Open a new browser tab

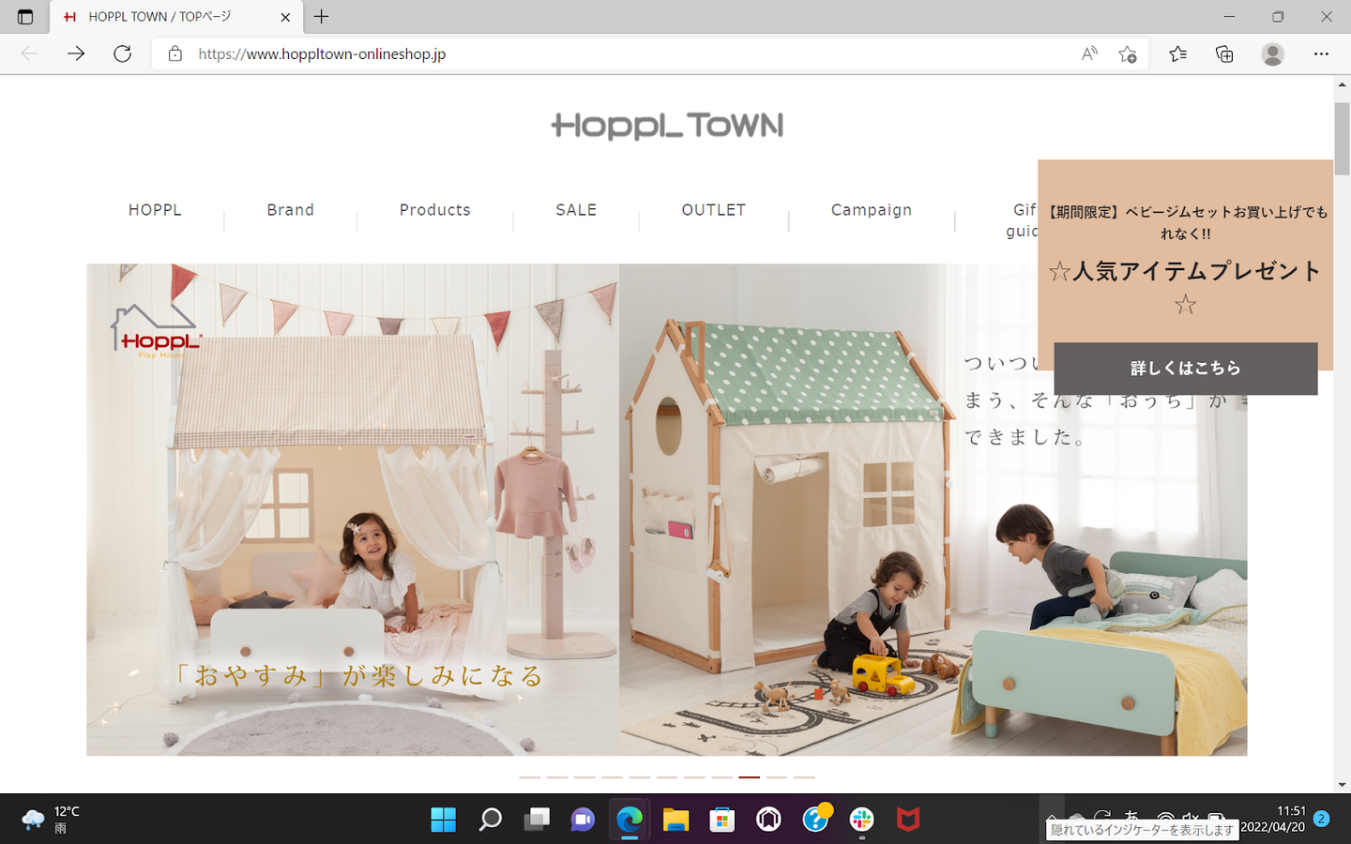coord(321,17)
